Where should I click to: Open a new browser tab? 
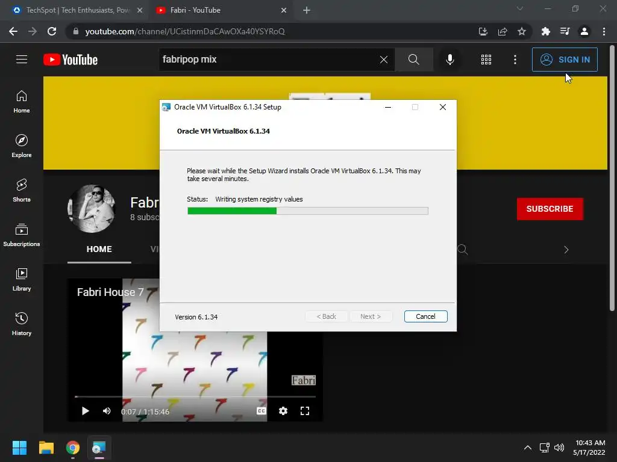[307, 10]
